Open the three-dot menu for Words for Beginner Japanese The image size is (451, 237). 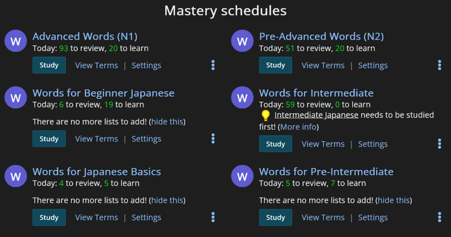[x=213, y=139]
